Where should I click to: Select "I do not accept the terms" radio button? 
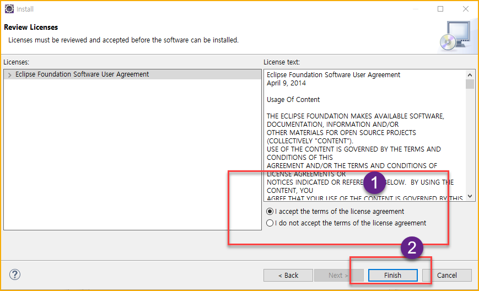pos(270,223)
